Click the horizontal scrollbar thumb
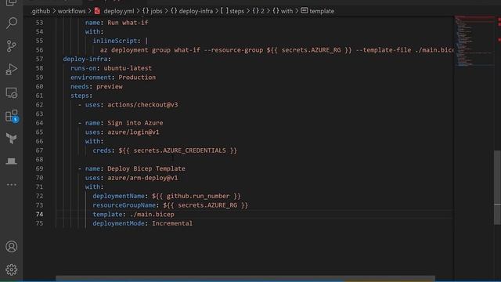Image resolution: width=501 pixels, height=282 pixels. pos(245,279)
